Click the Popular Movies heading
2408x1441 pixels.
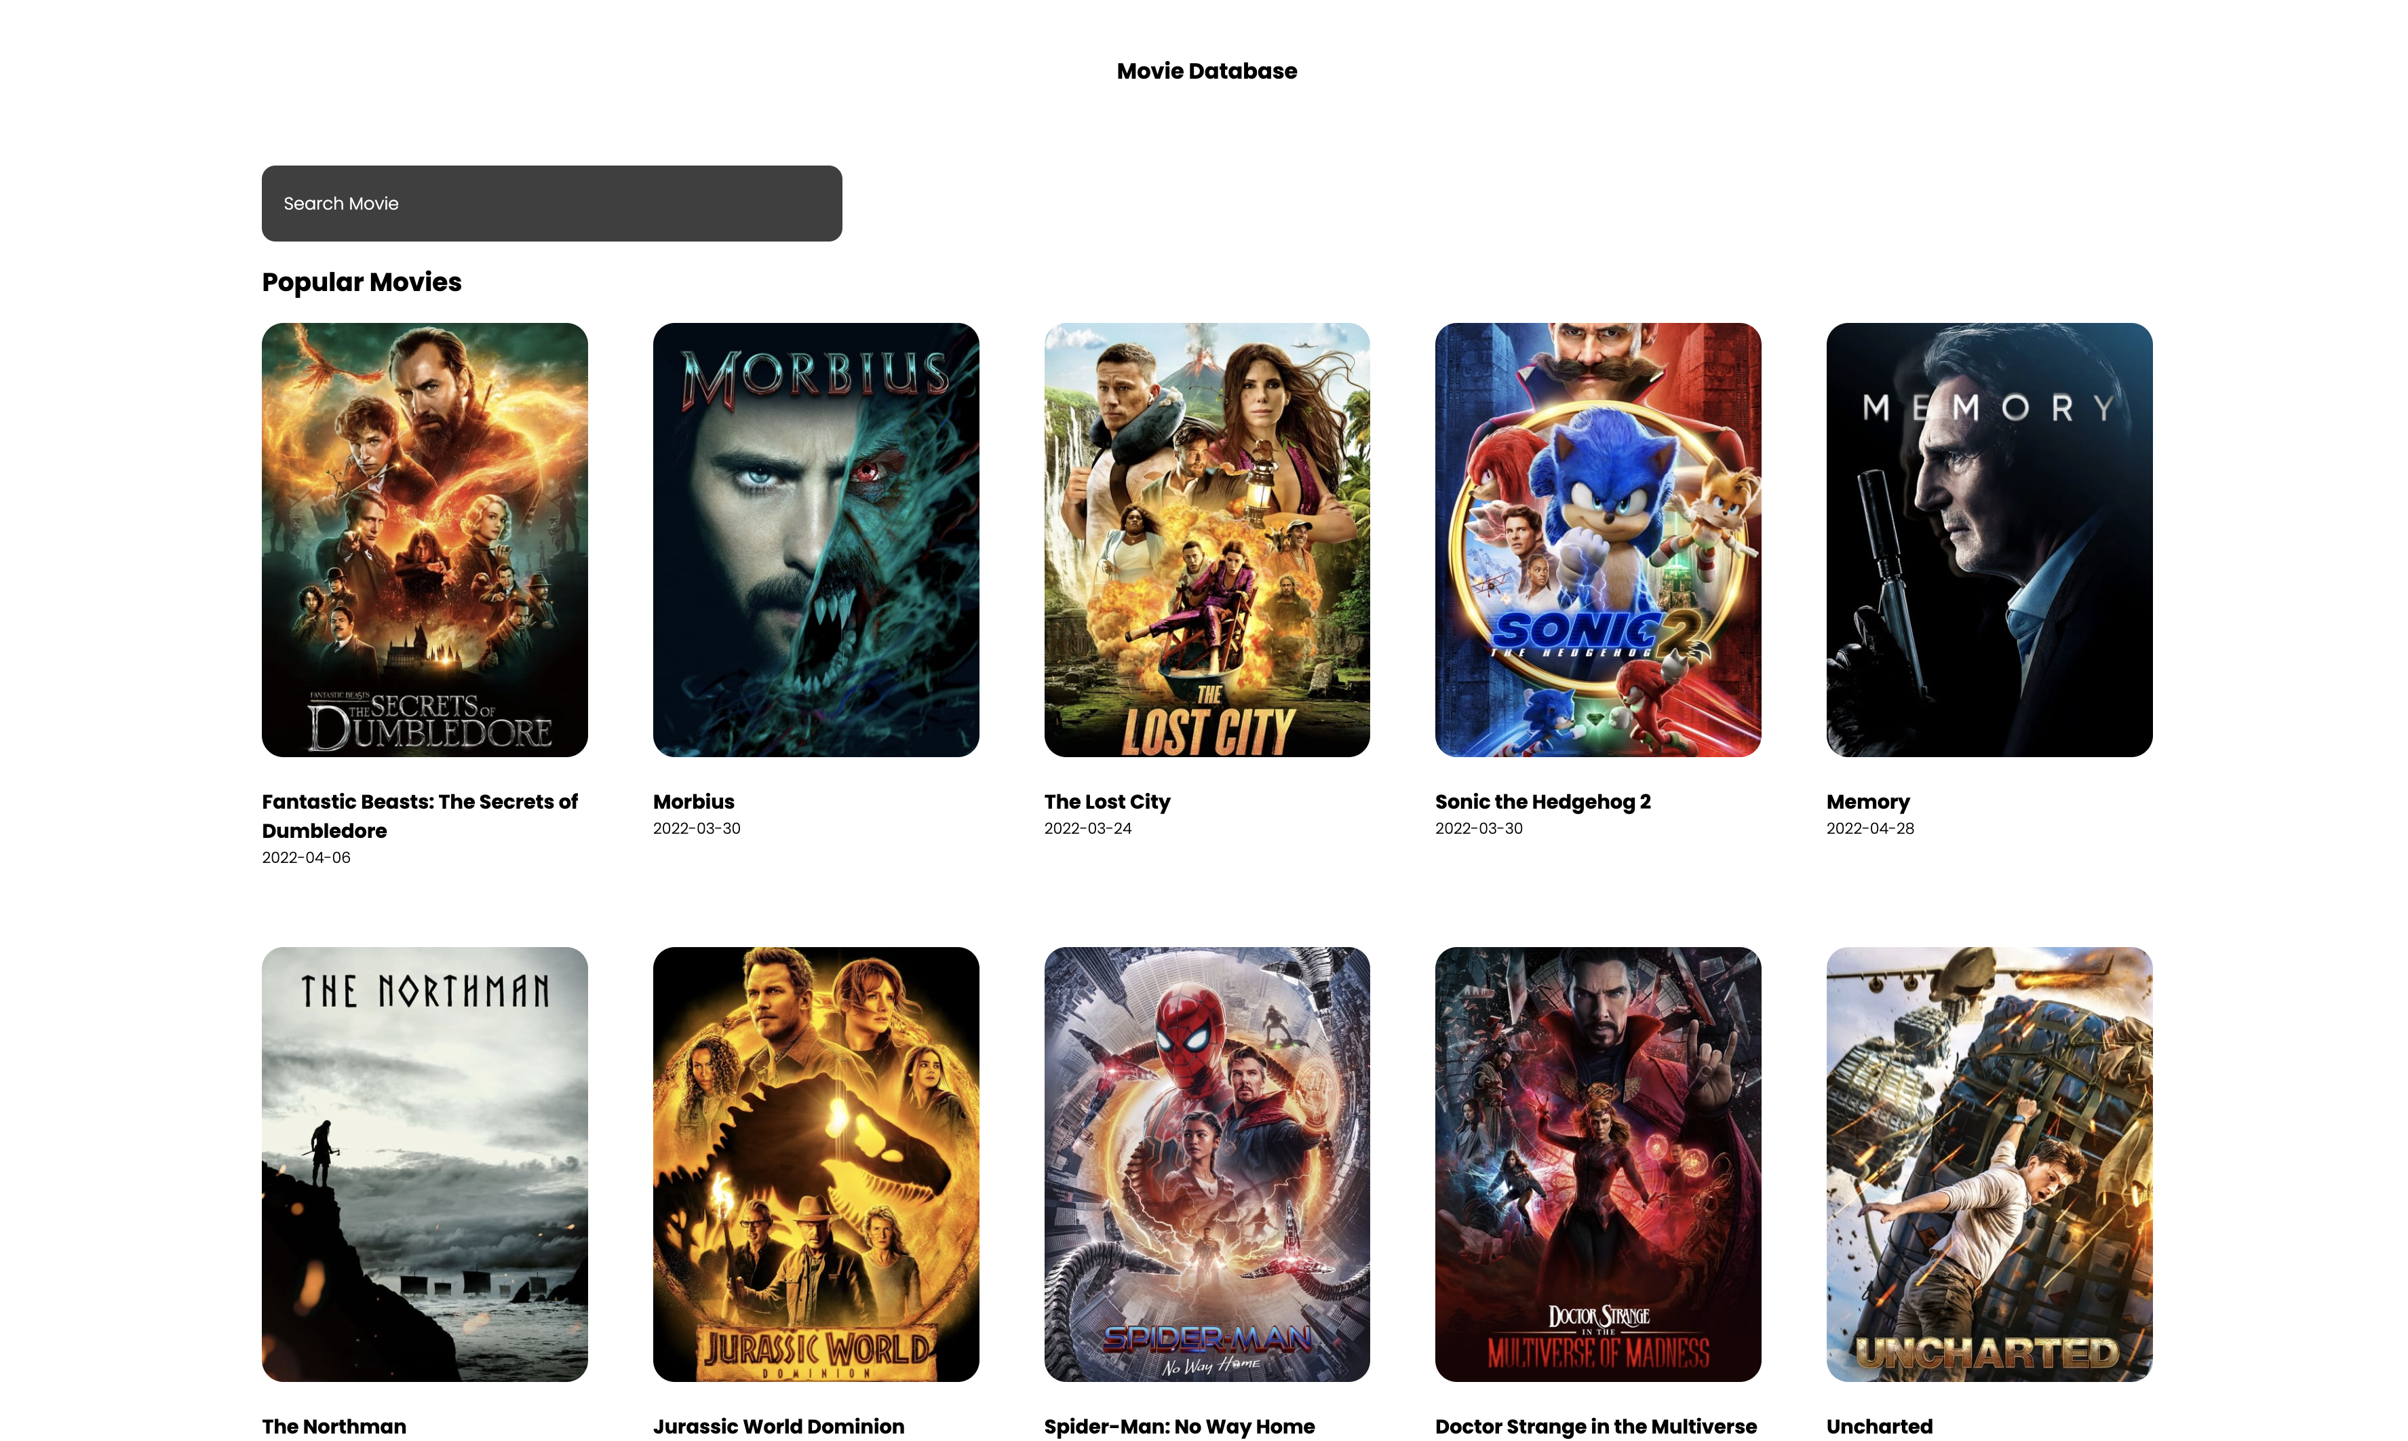361,282
